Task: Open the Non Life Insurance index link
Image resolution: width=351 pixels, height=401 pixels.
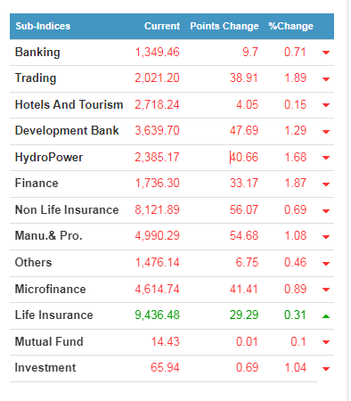Action: (67, 209)
